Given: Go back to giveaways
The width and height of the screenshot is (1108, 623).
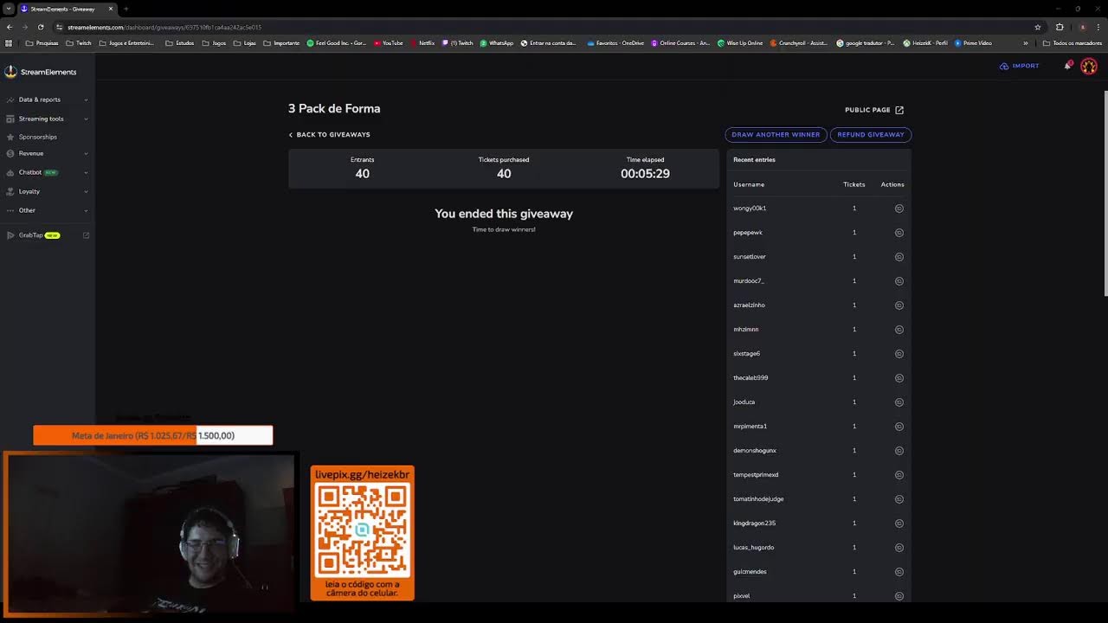Looking at the screenshot, I should tap(330, 135).
